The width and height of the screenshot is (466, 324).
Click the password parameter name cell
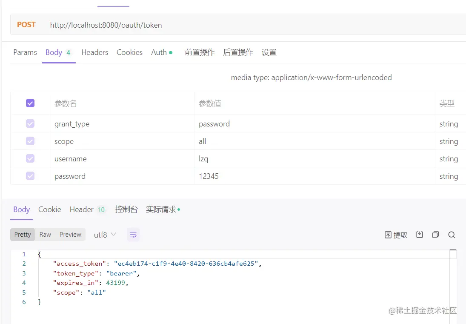[x=122, y=176]
